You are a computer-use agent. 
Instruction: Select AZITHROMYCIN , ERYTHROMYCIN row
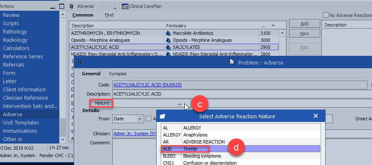(x=174, y=33)
